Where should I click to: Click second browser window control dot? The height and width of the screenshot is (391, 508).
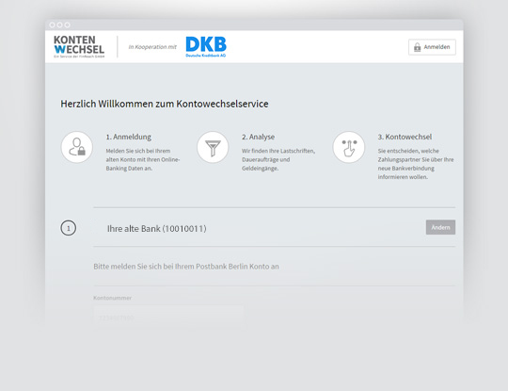59,25
